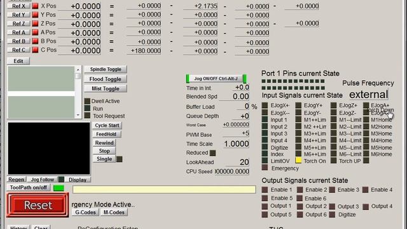The image size is (407, 229).
Task: Click the Reduced LED indicator
Action: [212, 153]
